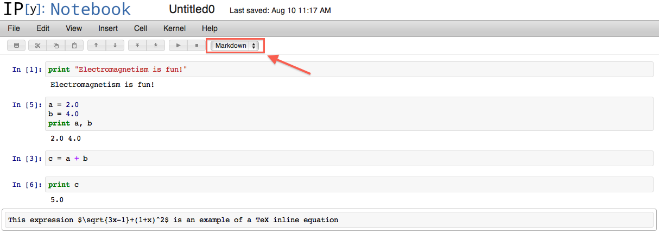659x245 pixels.
Task: Open the Insert menu
Action: pyautogui.click(x=108, y=28)
